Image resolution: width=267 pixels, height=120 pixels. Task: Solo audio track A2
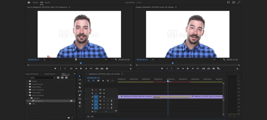tap(108, 104)
